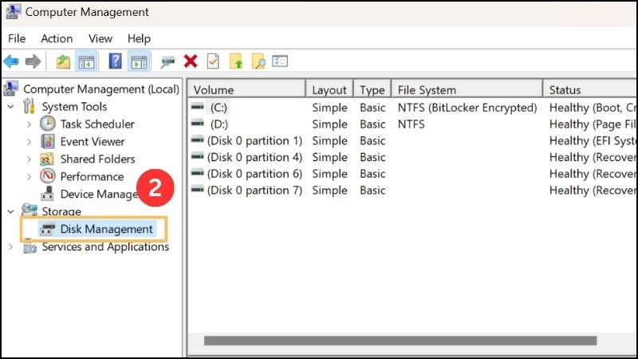Sort by the Status column header
Viewport: 638px width, 359px height.
[565, 90]
